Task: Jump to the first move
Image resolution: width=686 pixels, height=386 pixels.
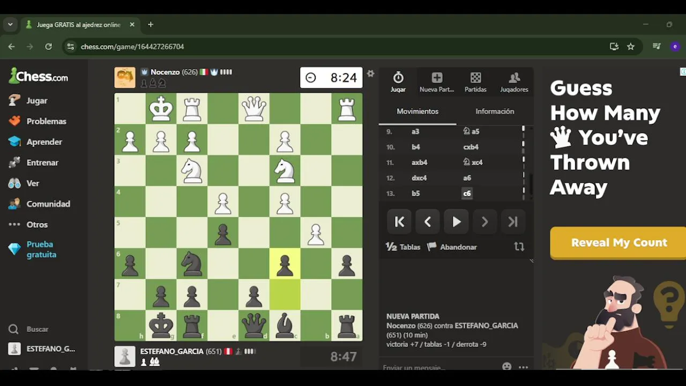Action: [399, 222]
